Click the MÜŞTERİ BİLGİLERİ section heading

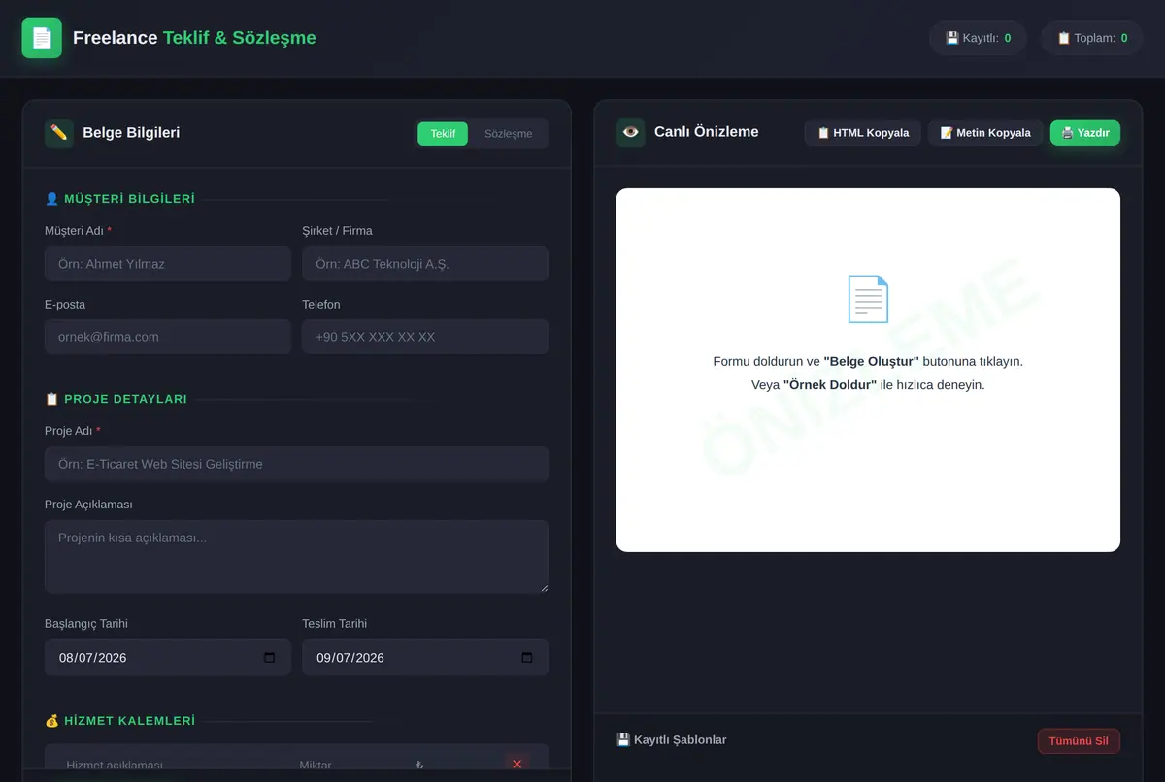coord(120,199)
